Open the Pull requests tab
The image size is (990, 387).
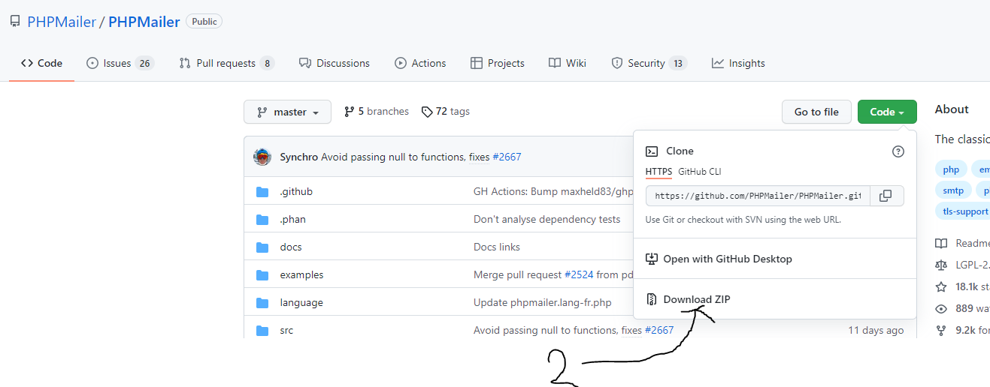[x=226, y=63]
